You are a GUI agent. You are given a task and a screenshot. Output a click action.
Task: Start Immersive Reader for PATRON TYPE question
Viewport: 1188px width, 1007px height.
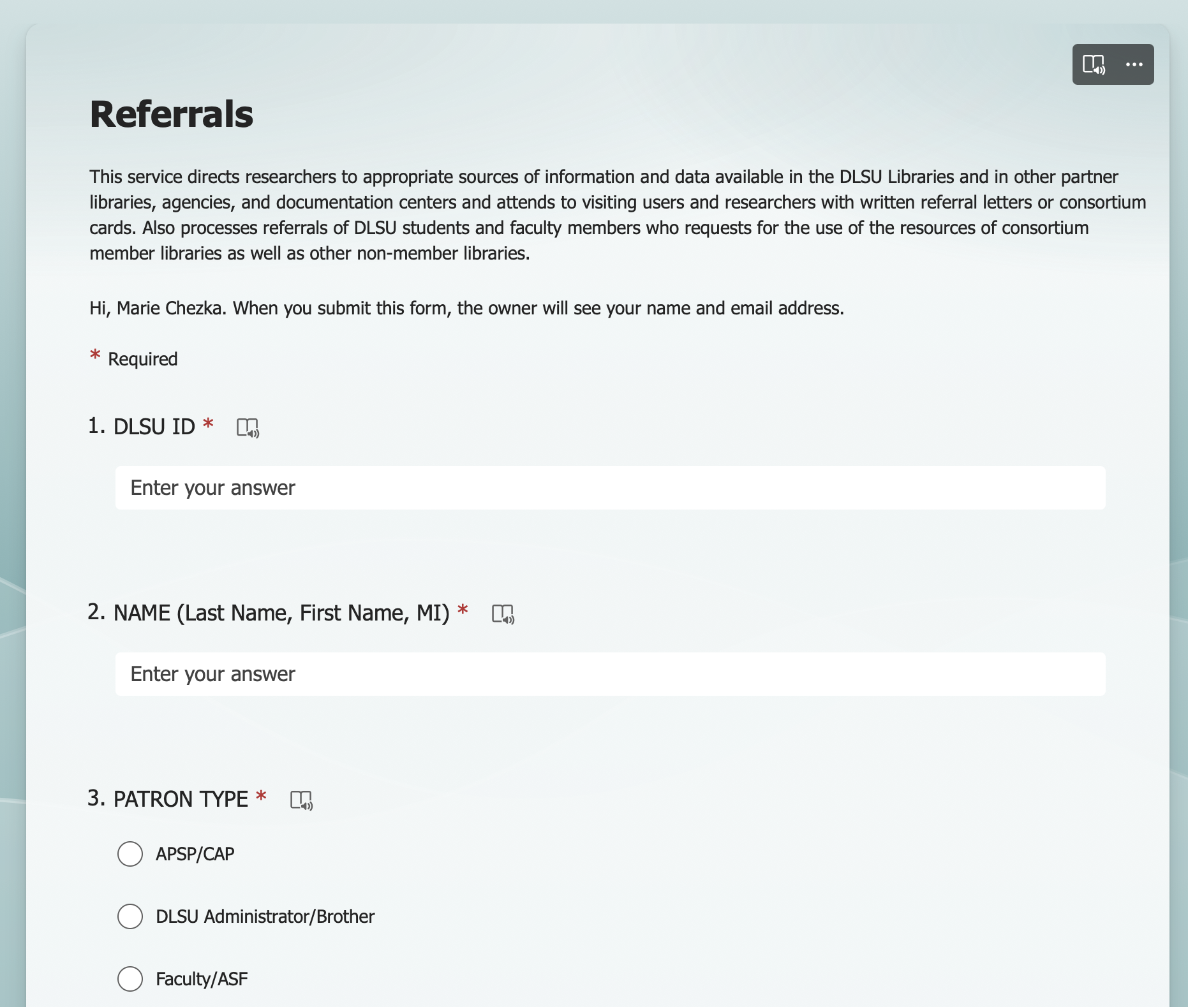[x=301, y=800]
